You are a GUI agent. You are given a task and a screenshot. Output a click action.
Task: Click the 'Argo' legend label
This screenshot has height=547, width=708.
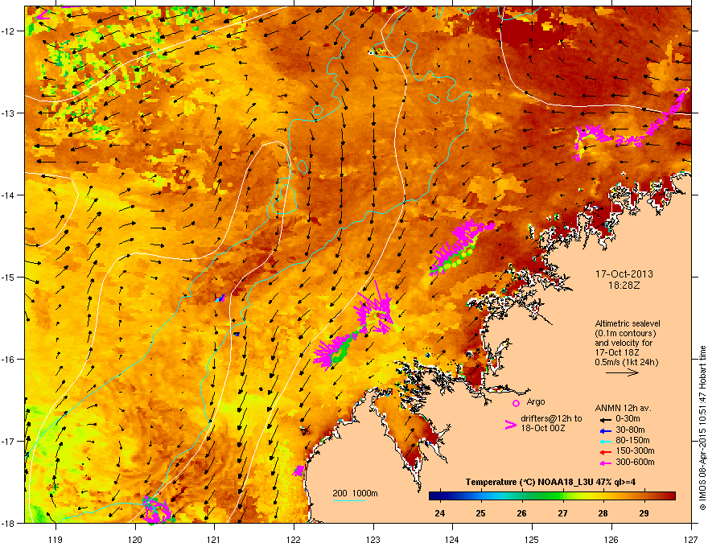pyautogui.click(x=536, y=401)
